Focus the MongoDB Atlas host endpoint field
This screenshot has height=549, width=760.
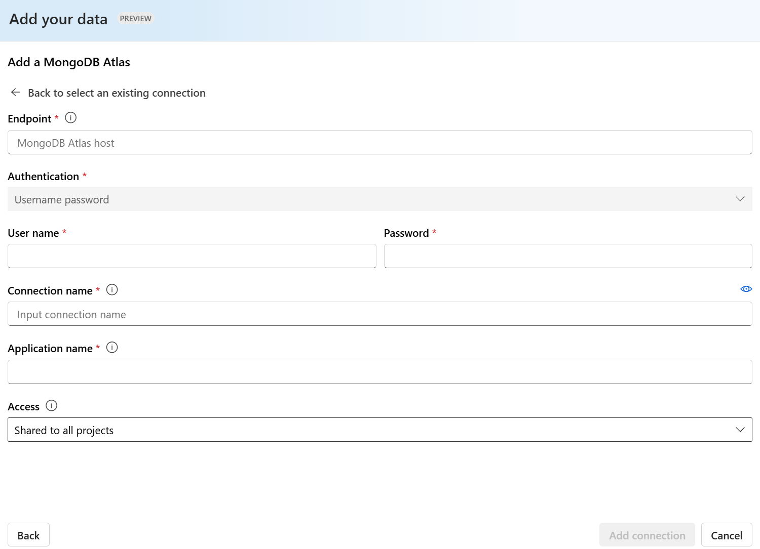(379, 143)
